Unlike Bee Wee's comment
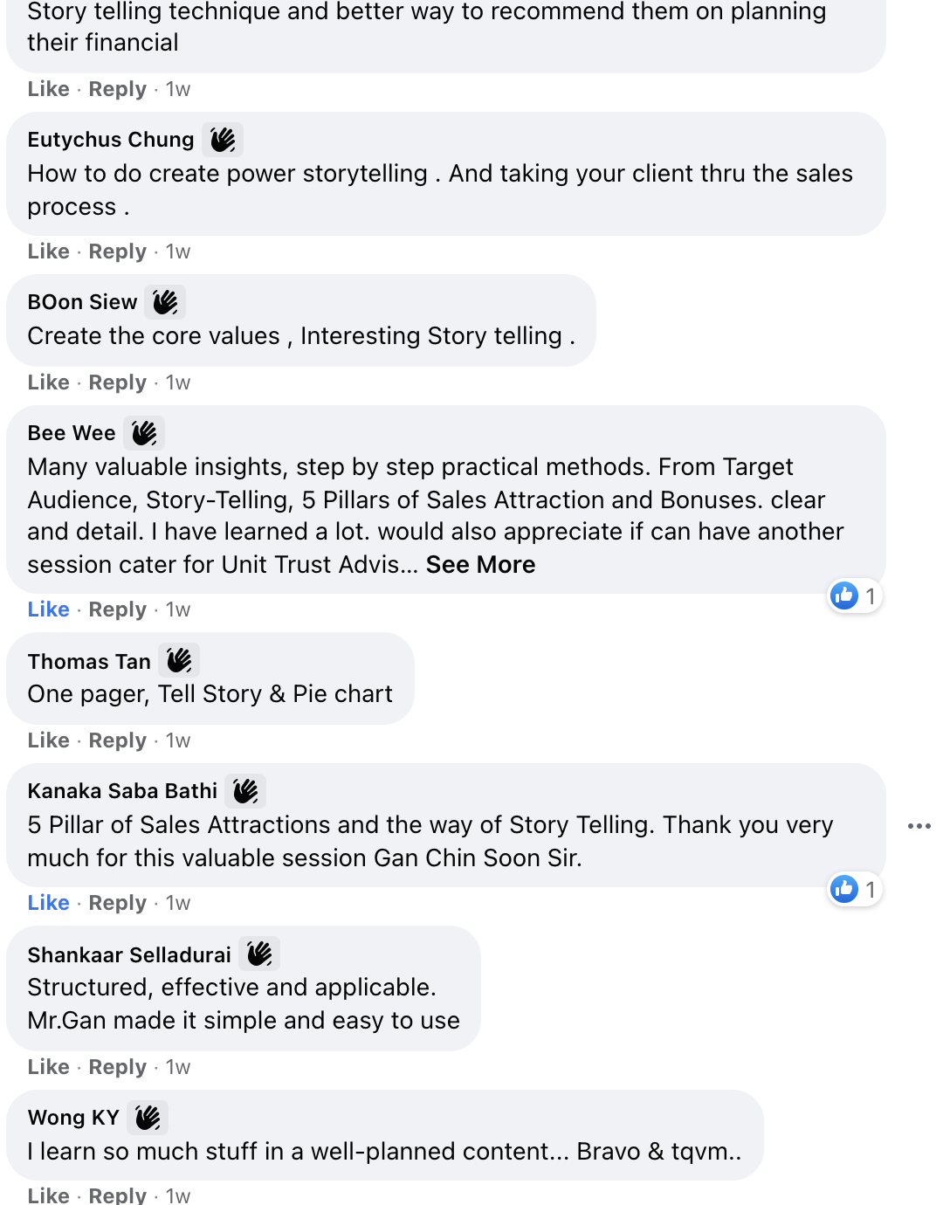Screen dimensions: 943x1205 48,609
